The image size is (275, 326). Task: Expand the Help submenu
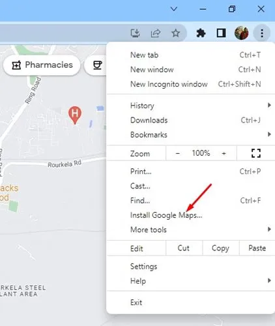191,281
